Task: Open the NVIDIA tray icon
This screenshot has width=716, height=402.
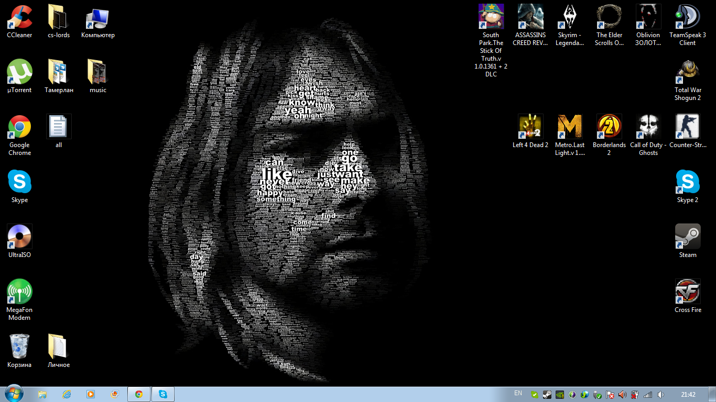Action: pyautogui.click(x=559, y=395)
